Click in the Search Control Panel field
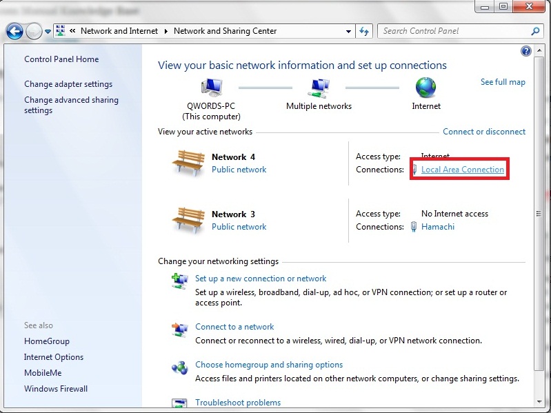 coord(454,31)
